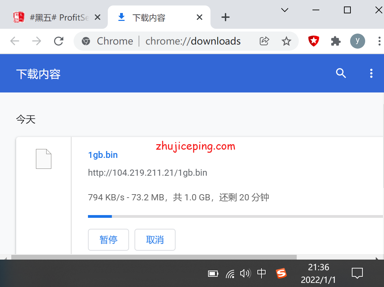Click the share page icon in address bar
Viewport: 384px width, 287px height.
(x=264, y=41)
